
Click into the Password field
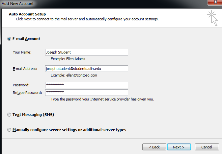(x=86, y=85)
